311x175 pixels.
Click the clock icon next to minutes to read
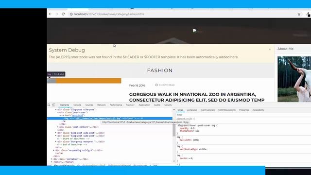click(156, 85)
